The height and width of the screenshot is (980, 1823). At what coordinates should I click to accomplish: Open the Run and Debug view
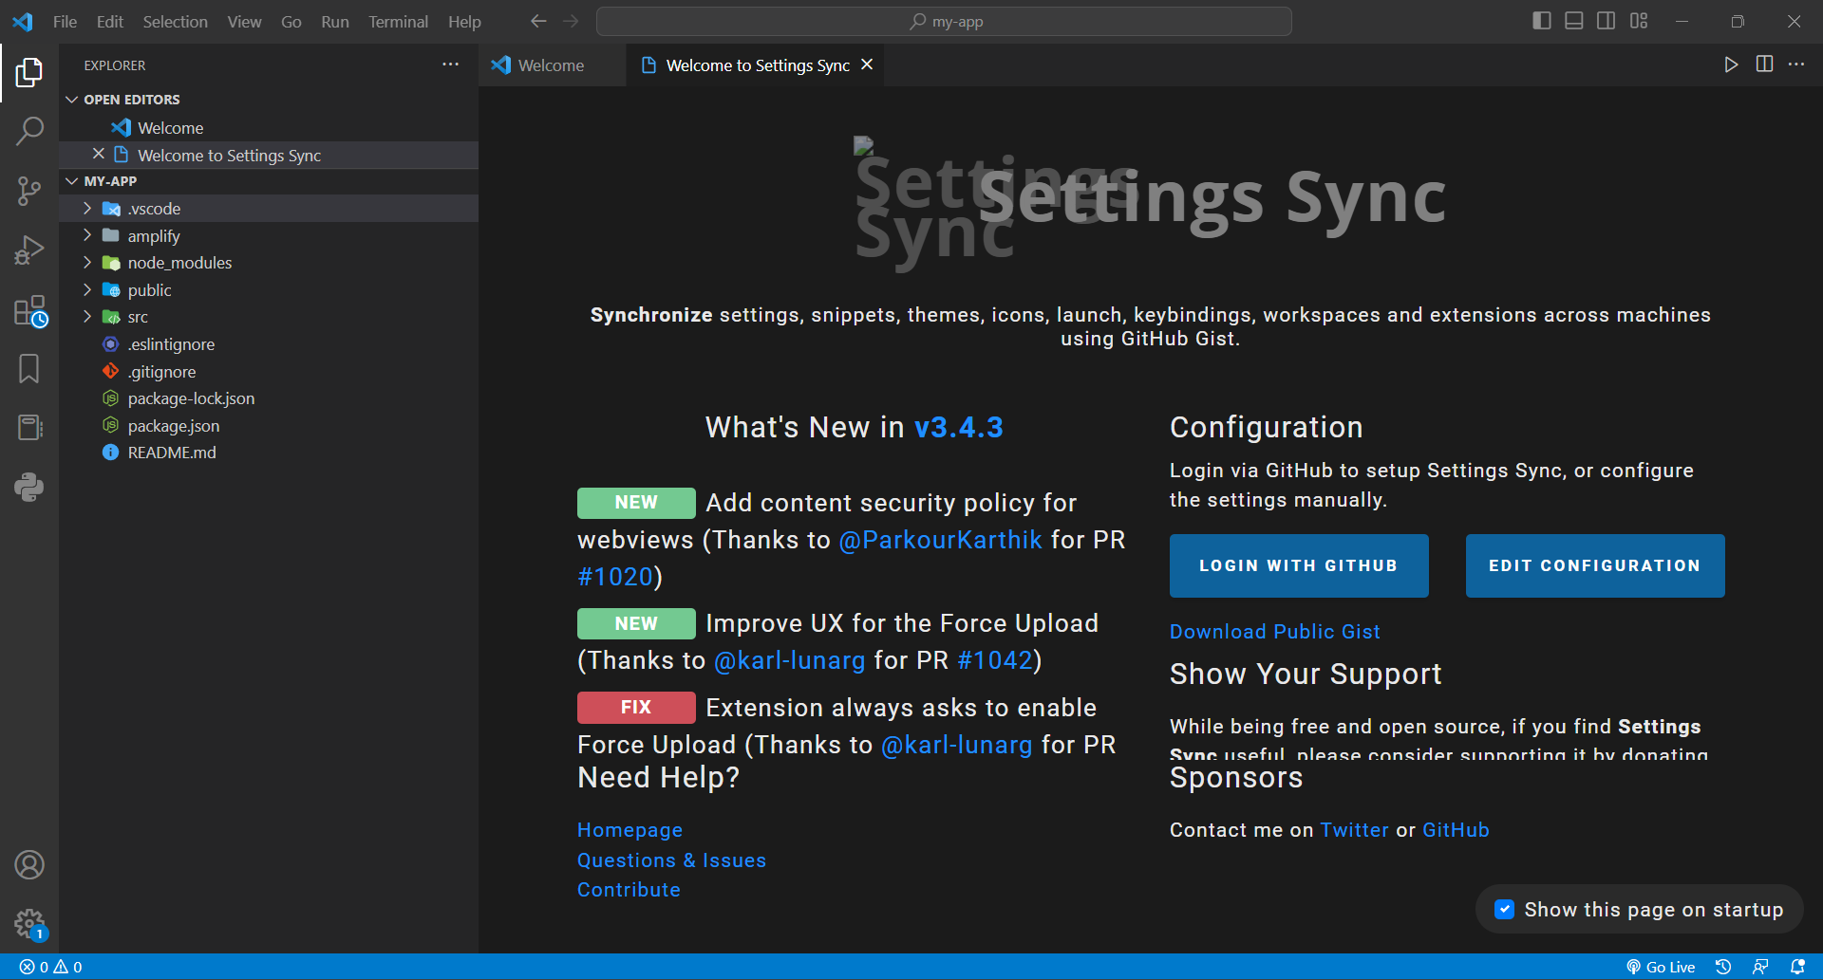[x=29, y=250]
